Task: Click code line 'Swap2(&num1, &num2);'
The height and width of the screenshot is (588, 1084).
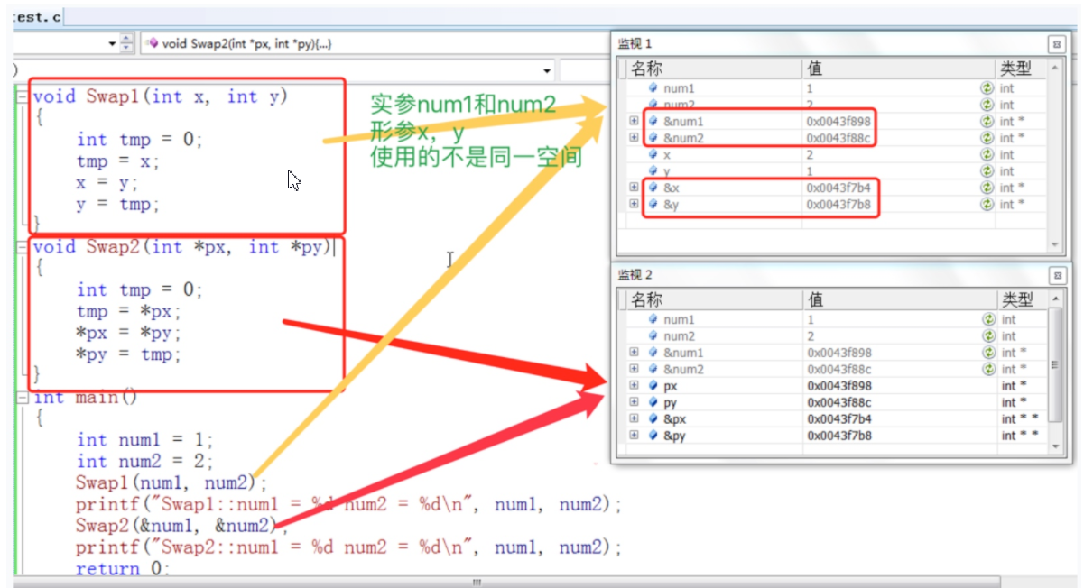Action: pyautogui.click(x=181, y=526)
